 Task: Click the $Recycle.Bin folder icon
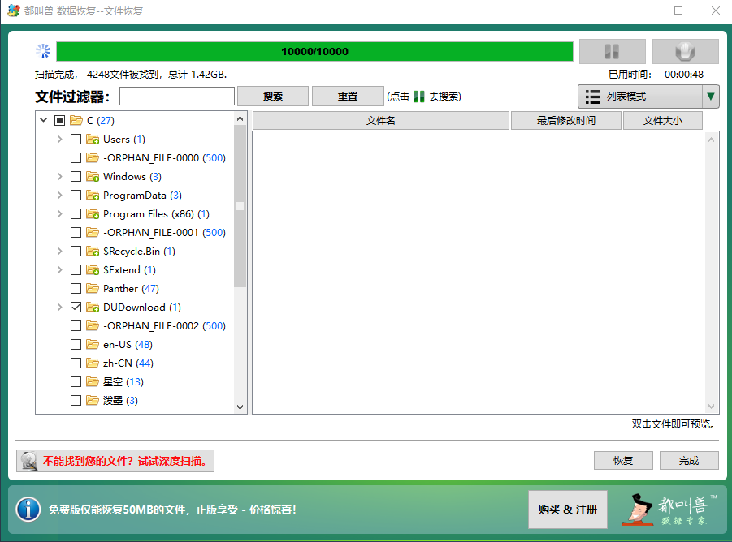[93, 252]
